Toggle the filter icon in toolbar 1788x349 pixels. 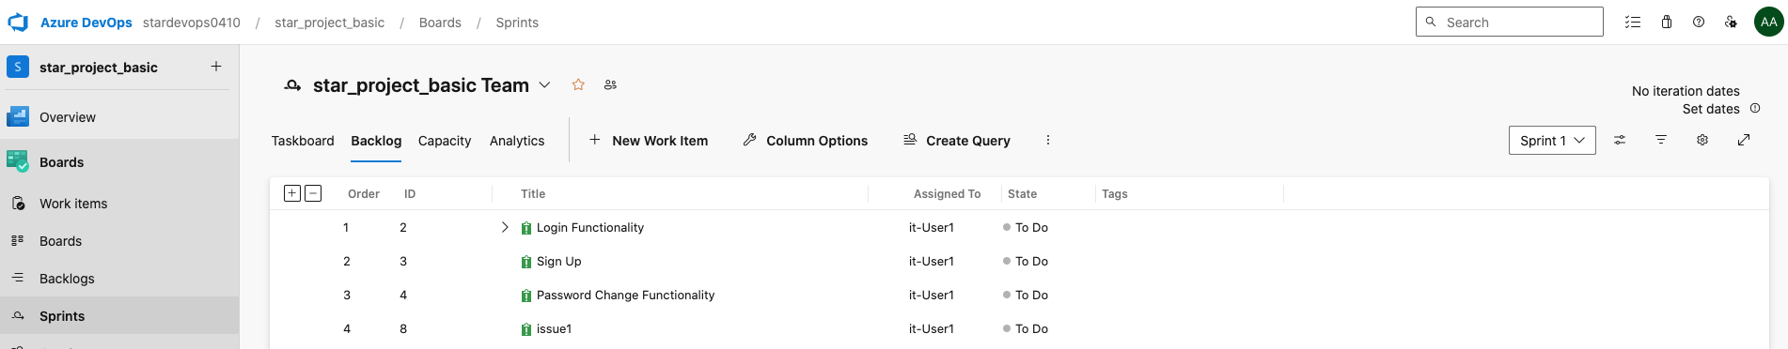click(1661, 140)
